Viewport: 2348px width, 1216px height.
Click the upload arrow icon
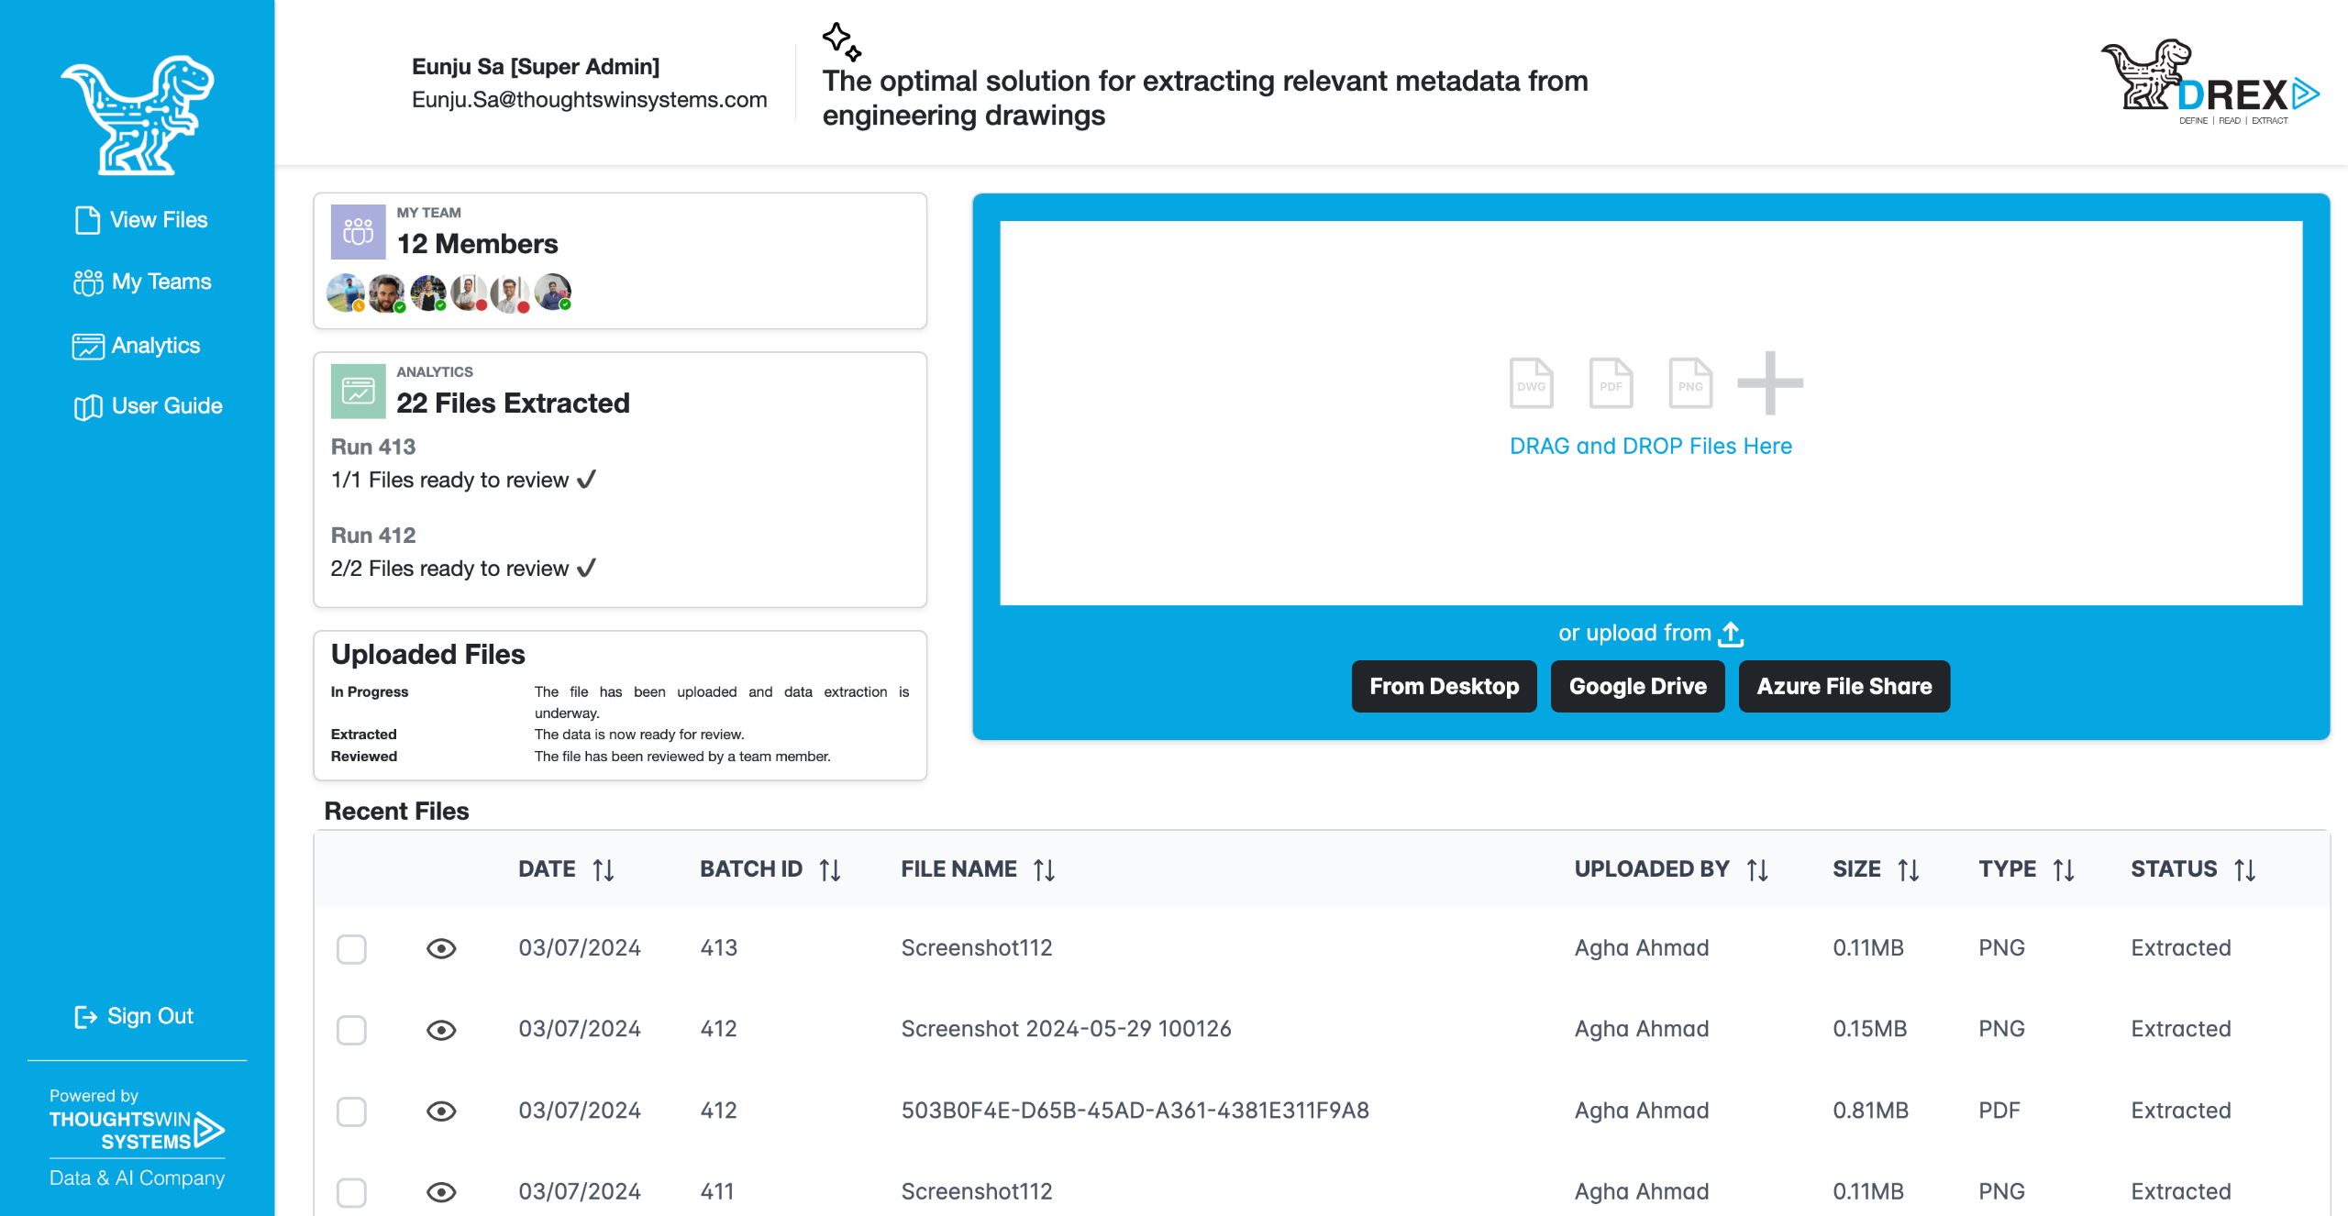coord(1731,634)
